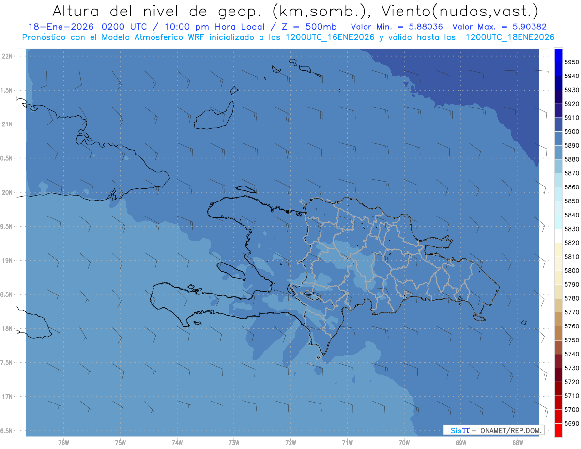Pick the color swatch between 5890 and 5880
This screenshot has width=581, height=449.
(558, 152)
